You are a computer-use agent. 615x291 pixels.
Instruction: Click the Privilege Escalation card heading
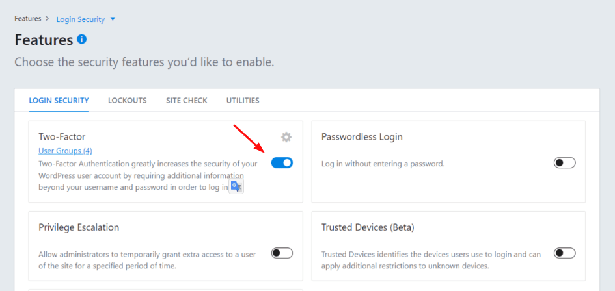click(x=79, y=227)
